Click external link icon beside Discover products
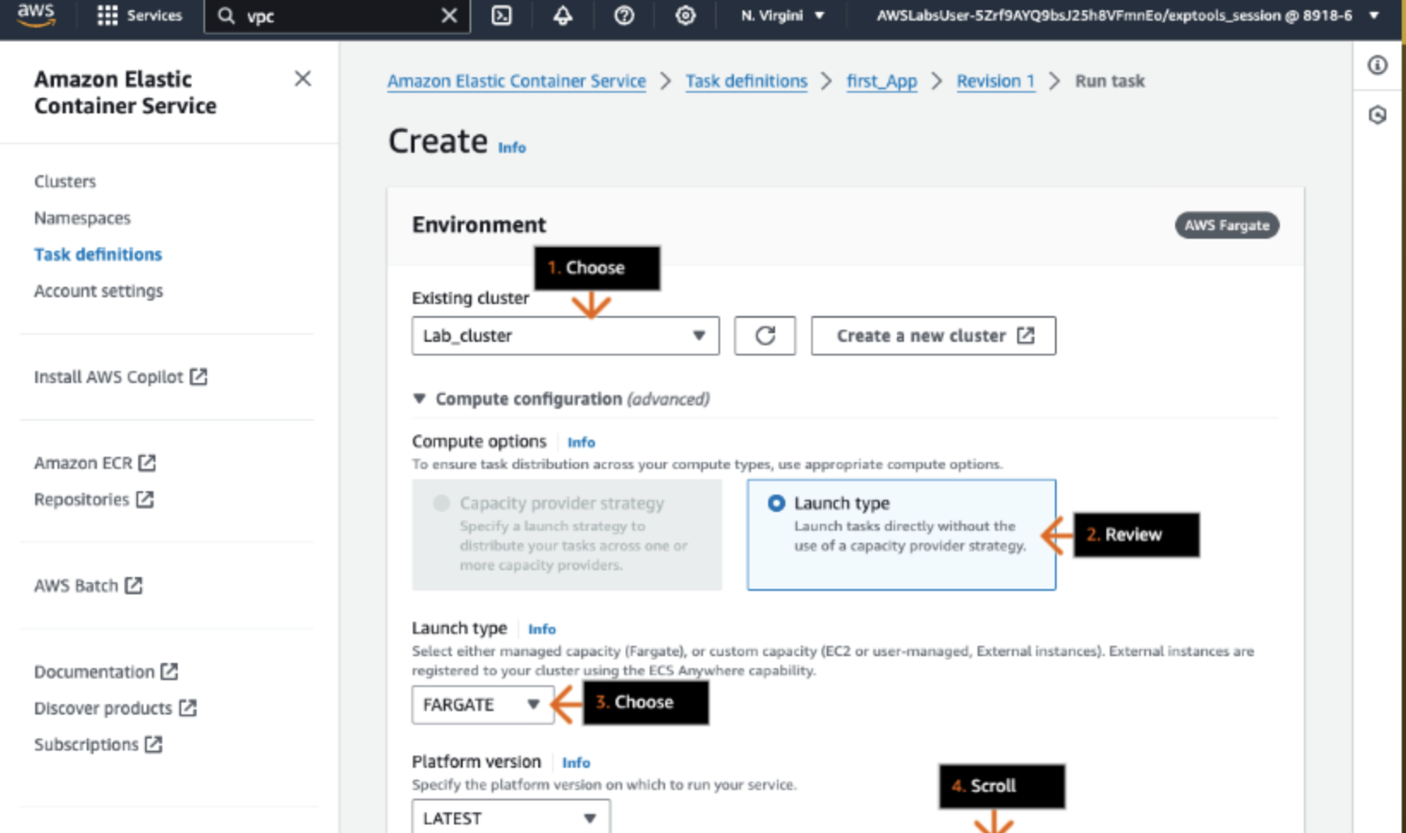This screenshot has width=1406, height=833. (188, 708)
